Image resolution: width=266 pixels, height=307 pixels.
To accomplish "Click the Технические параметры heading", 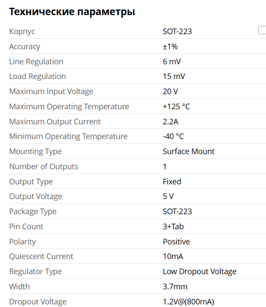I will coord(72,12).
